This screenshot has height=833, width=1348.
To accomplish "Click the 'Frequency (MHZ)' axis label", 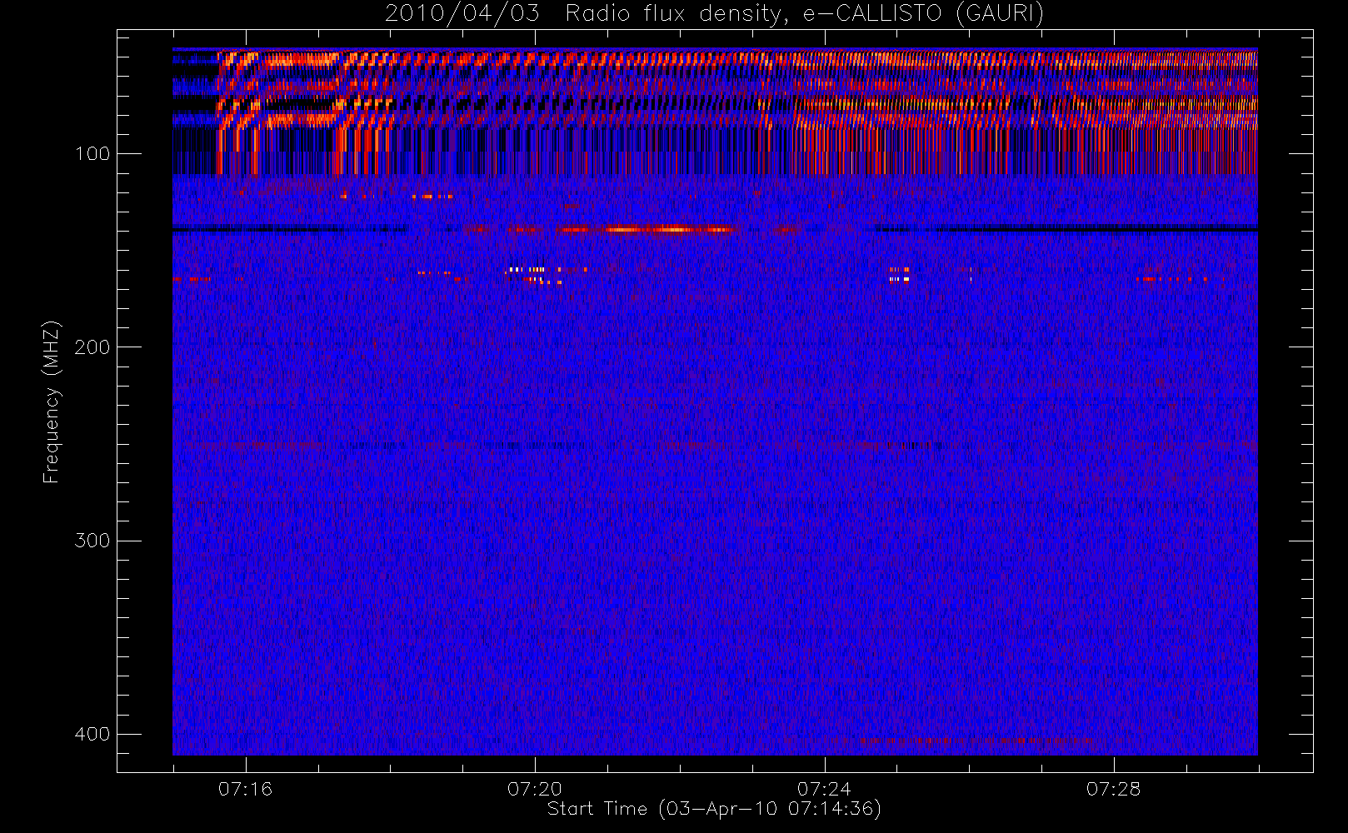I will click(x=51, y=402).
